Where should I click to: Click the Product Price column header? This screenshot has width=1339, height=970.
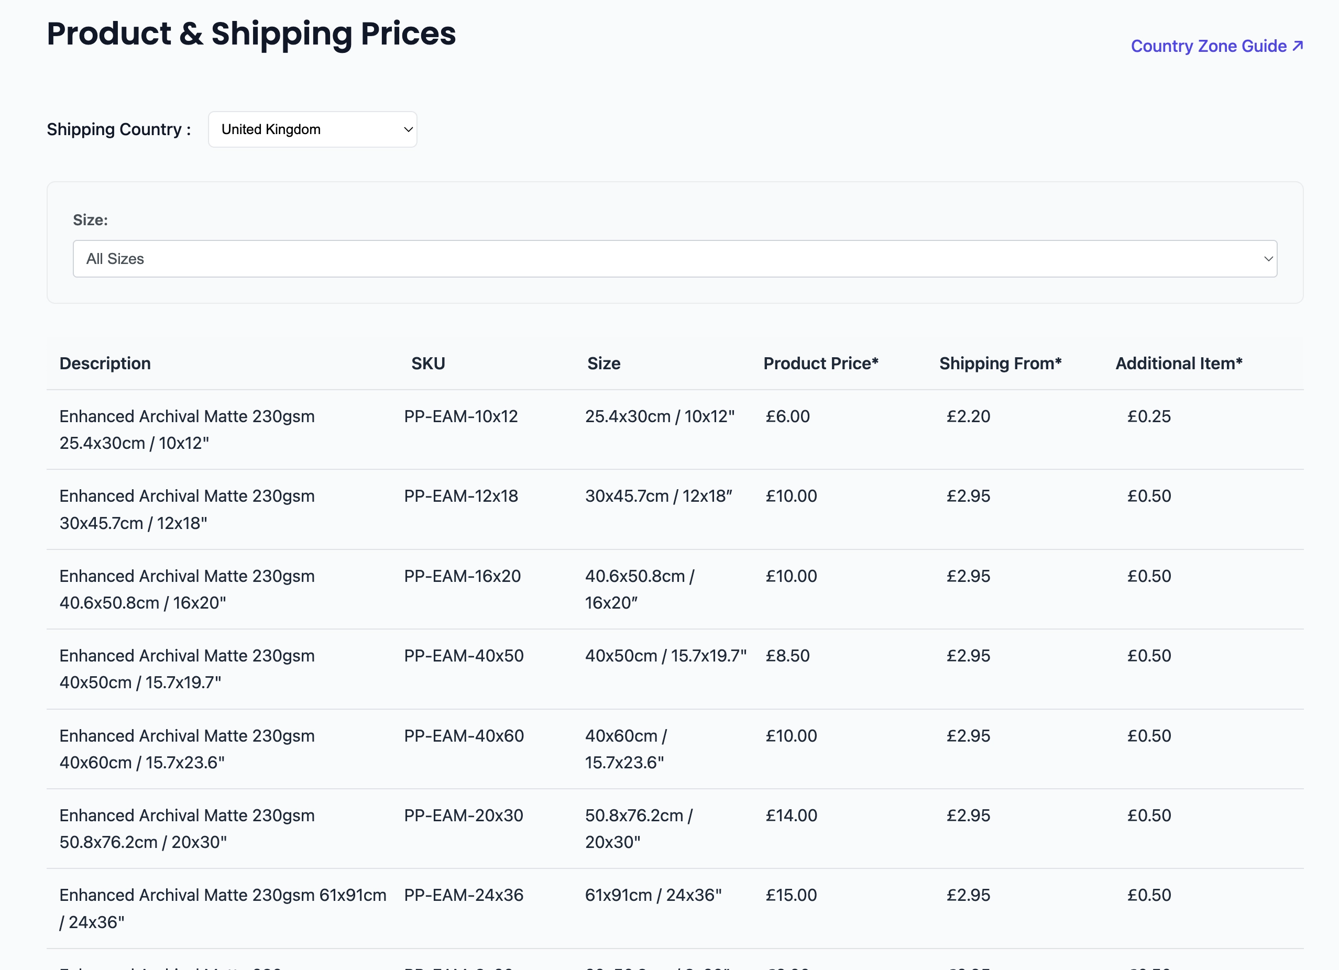coord(820,363)
